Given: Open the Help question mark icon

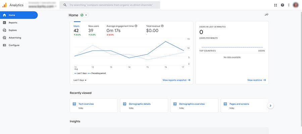Looking at the screenshot, I should coord(283,5).
